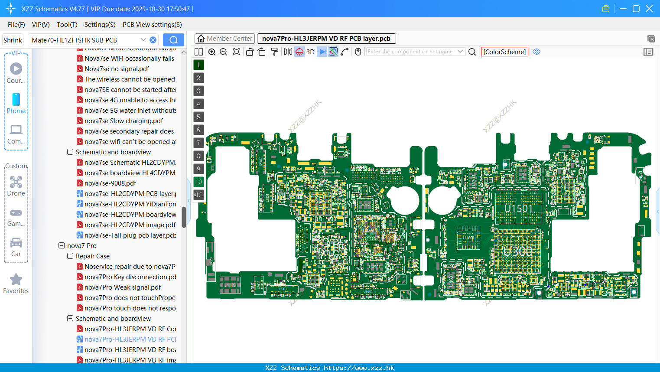Image resolution: width=660 pixels, height=372 pixels.
Task: Open the Member Center tab
Action: 224,39
